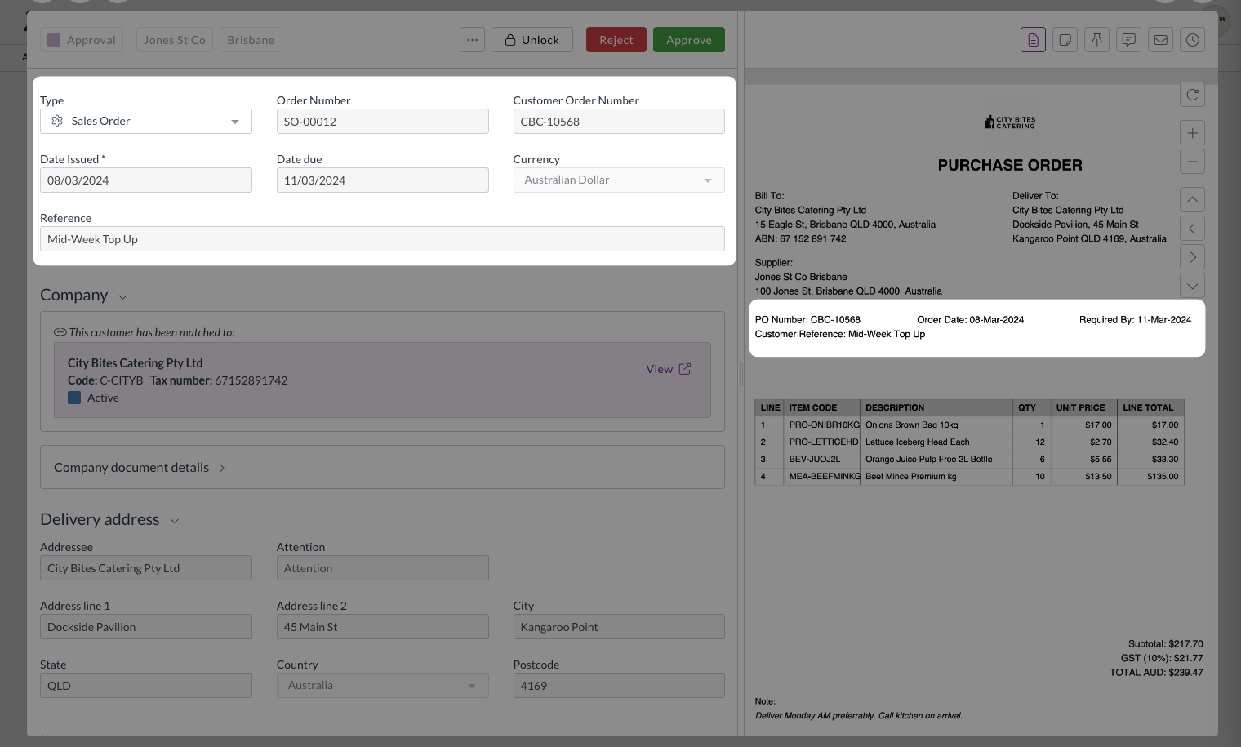The image size is (1241, 747).
Task: Click the Address line 2 field
Action: [382, 627]
